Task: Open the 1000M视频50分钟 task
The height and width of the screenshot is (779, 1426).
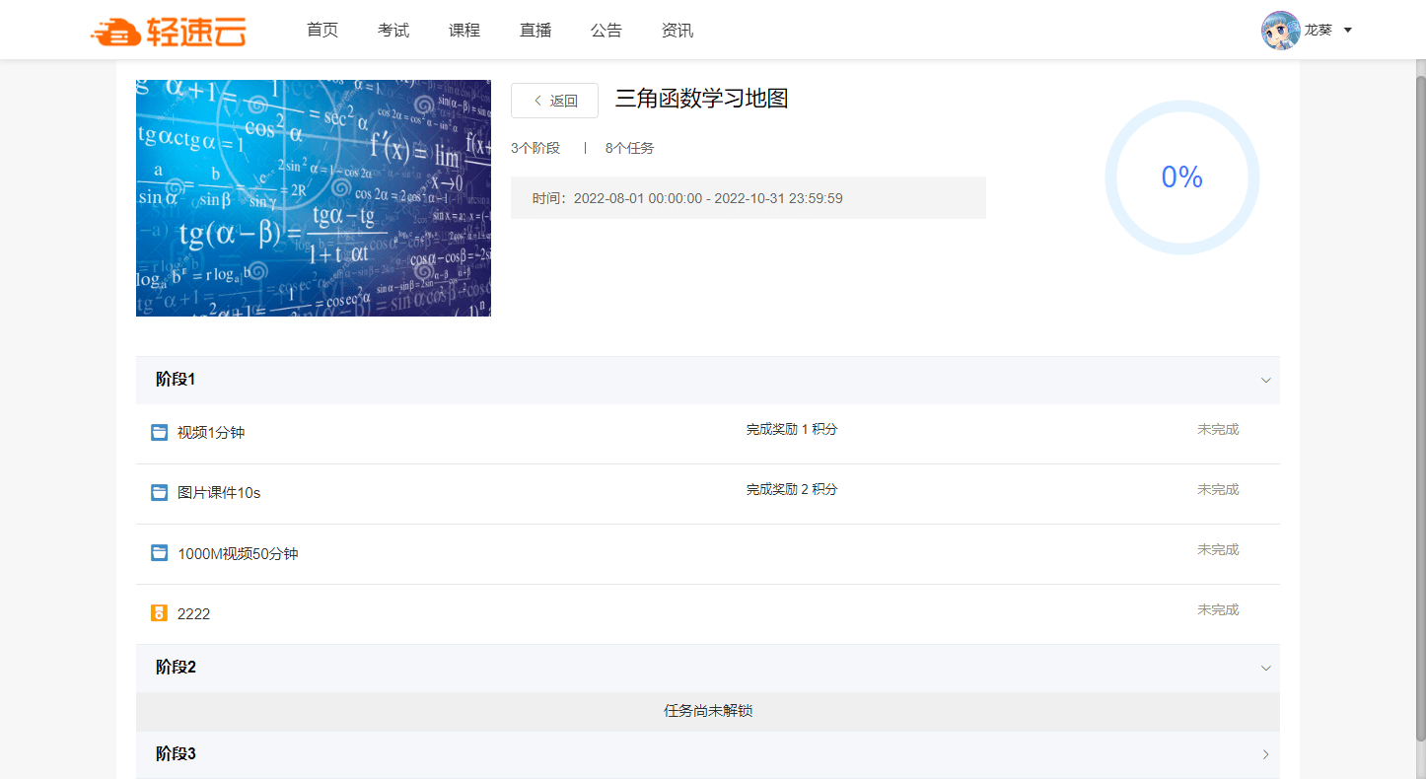Action: (238, 554)
